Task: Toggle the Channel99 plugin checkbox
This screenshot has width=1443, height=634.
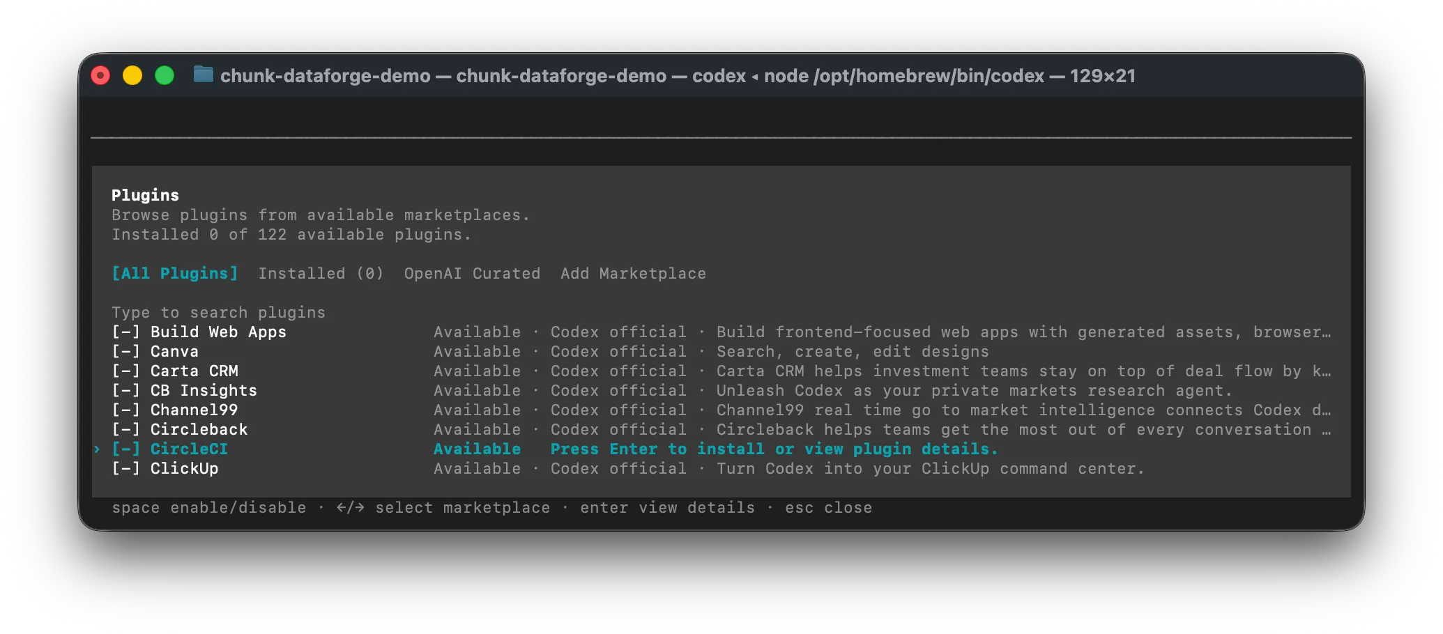Action: tap(126, 410)
